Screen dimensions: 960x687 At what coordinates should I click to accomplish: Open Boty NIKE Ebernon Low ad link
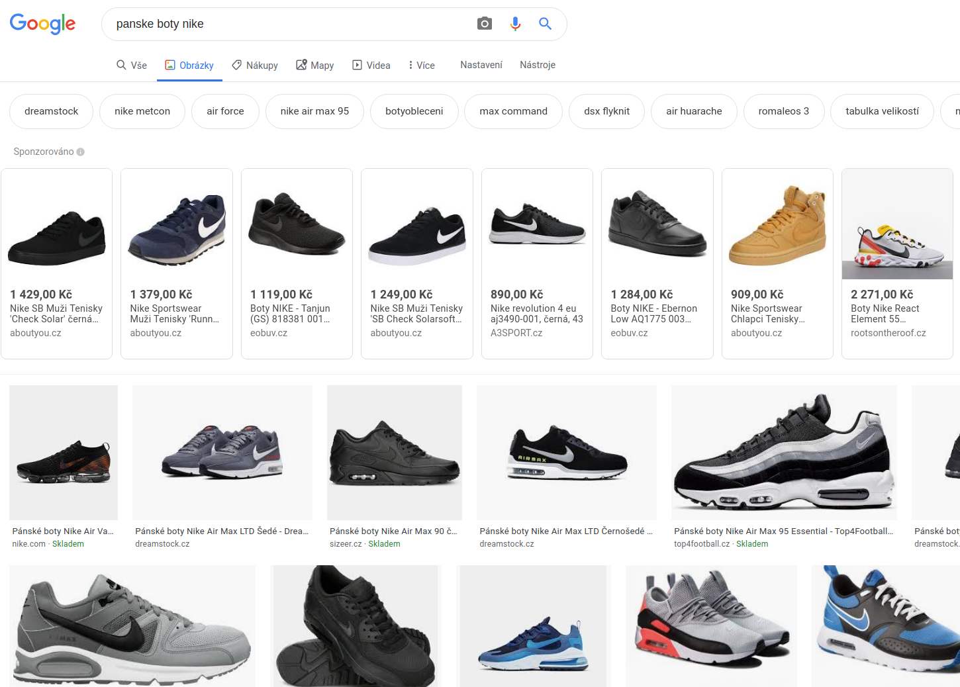pos(653,314)
